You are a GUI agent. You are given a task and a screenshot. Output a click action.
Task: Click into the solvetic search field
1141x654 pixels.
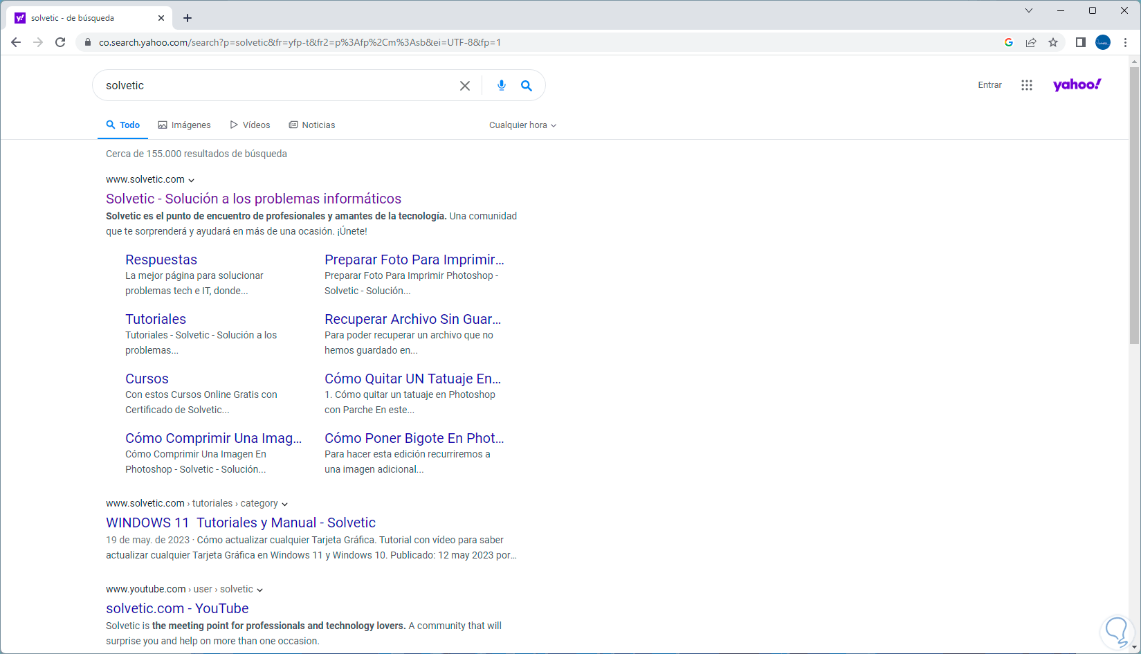click(x=277, y=86)
